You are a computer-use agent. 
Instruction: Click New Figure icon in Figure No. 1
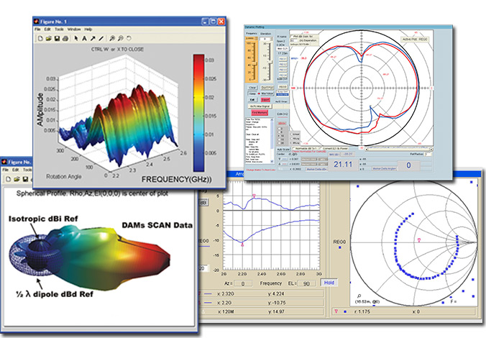(40, 38)
